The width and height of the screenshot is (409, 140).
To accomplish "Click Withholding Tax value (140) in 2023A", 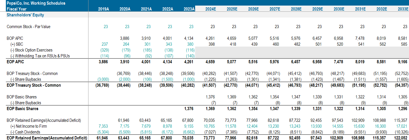I will coord(190,56).
